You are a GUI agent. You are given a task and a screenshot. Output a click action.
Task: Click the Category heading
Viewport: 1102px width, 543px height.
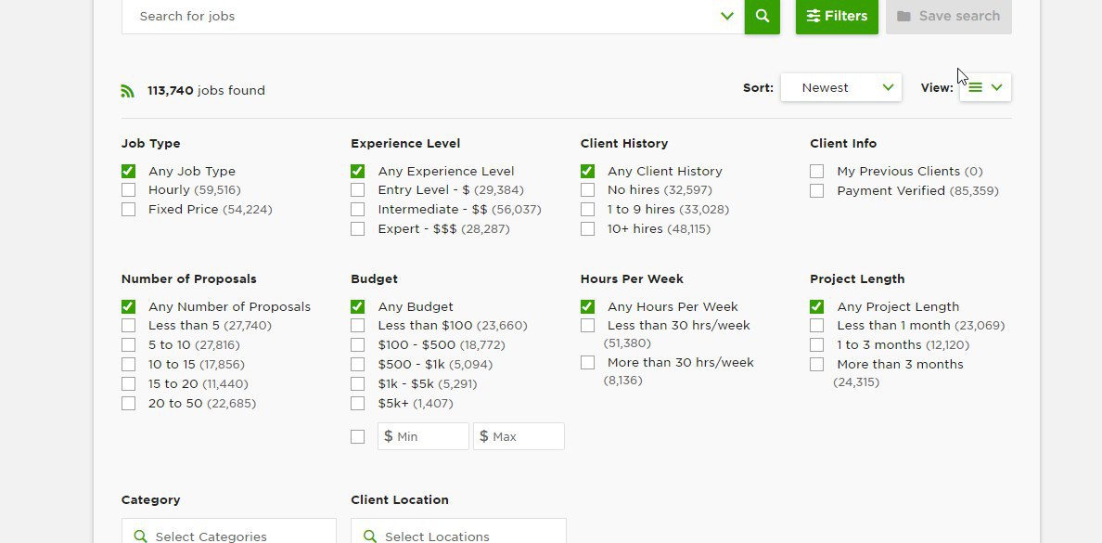click(x=150, y=500)
